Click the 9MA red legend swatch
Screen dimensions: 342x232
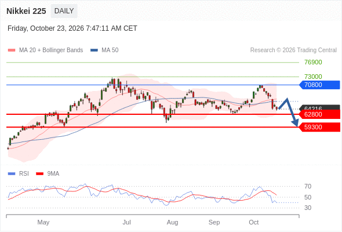click(39, 174)
